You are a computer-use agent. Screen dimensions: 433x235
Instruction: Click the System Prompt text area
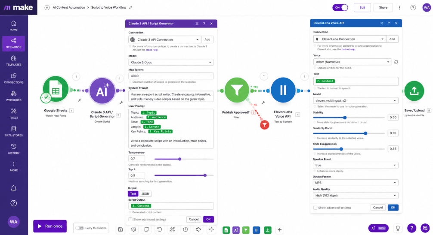click(x=171, y=96)
